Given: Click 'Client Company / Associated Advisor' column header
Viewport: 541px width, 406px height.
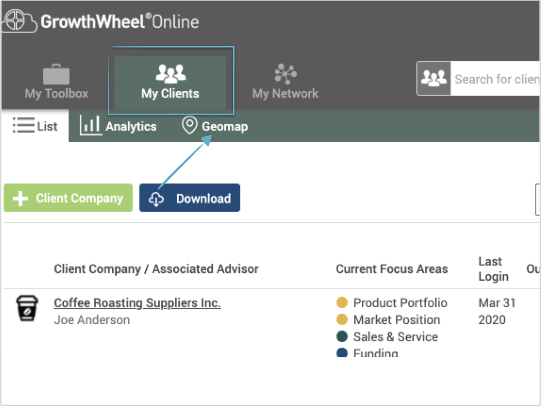Looking at the screenshot, I should pos(156,269).
